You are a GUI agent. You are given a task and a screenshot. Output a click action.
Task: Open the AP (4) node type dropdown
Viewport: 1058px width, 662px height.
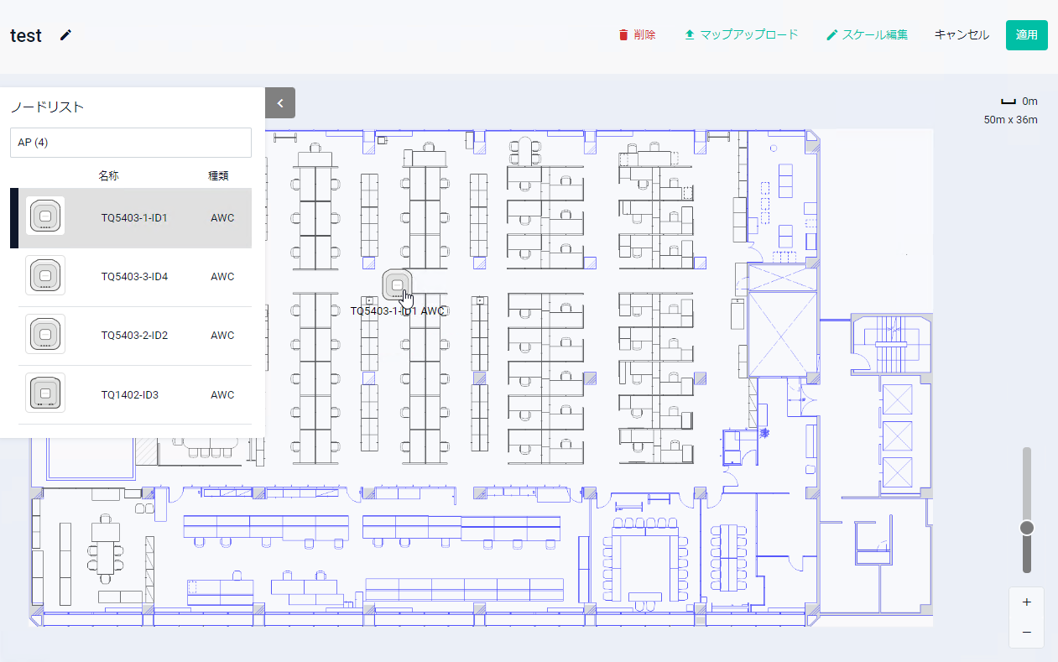pyautogui.click(x=131, y=143)
